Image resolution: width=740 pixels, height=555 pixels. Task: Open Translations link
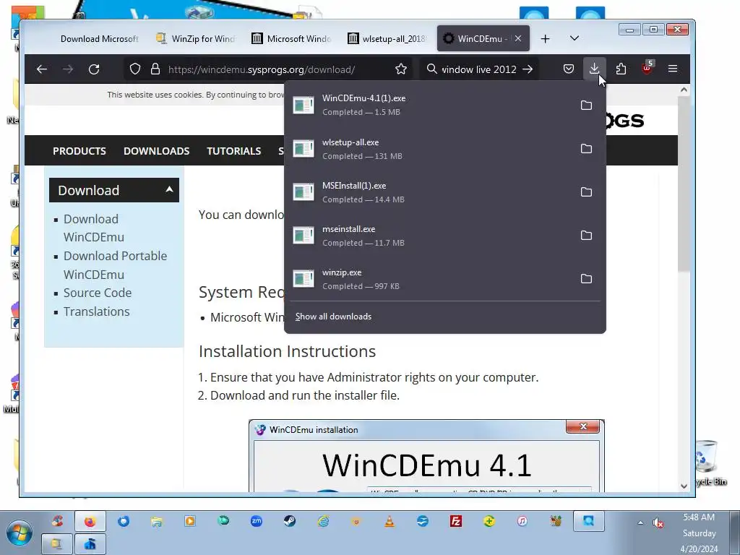97,311
